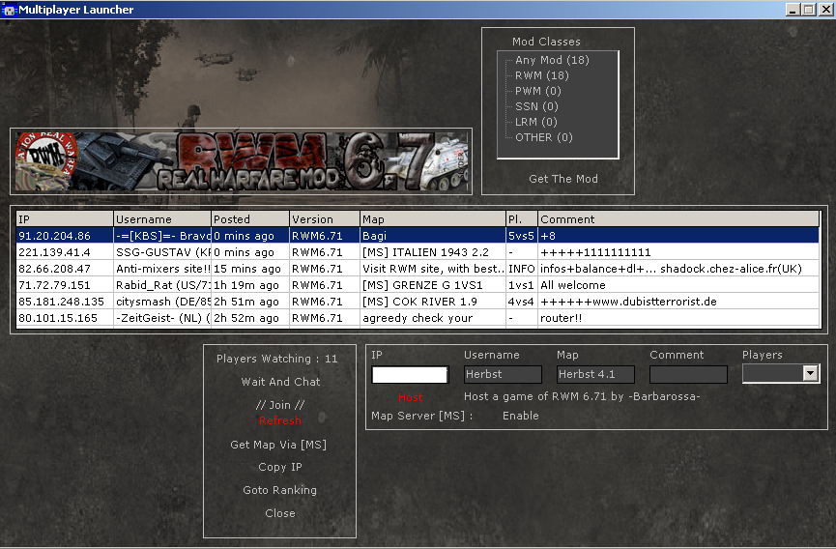The image size is (836, 549).
Task: Sort by the Version column header
Action: pos(325,219)
